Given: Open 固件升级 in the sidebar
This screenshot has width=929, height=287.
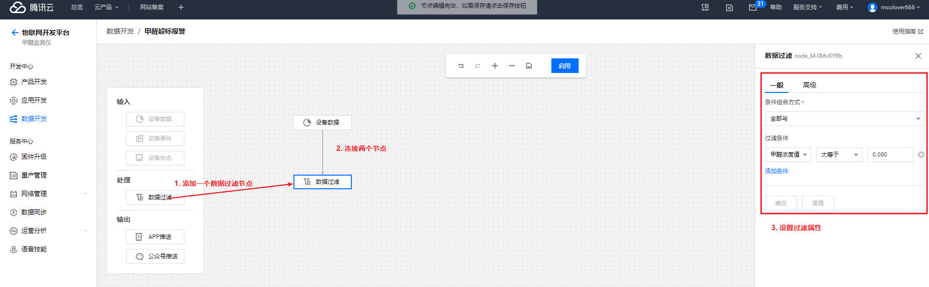Looking at the screenshot, I should tap(34, 157).
